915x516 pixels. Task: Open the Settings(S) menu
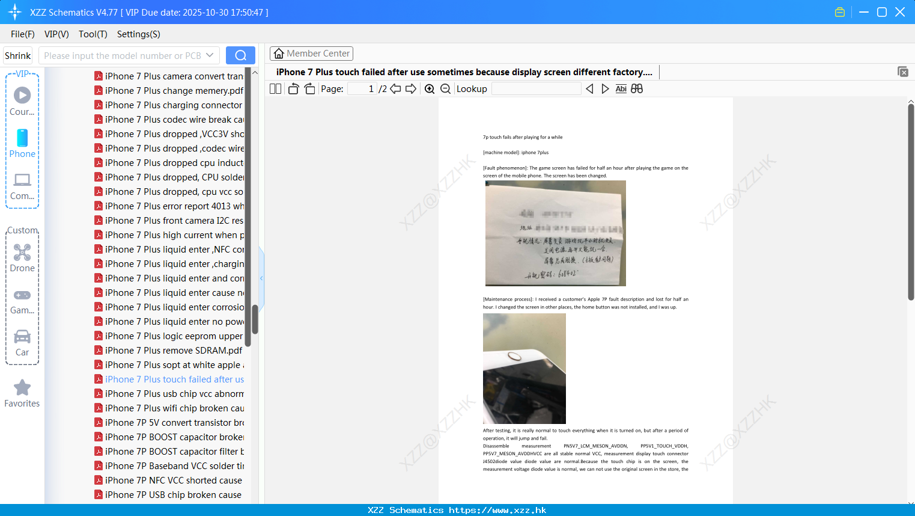(x=139, y=34)
